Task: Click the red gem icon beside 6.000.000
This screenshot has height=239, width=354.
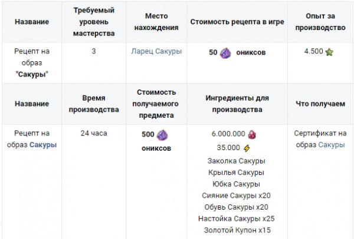Action: [251, 134]
